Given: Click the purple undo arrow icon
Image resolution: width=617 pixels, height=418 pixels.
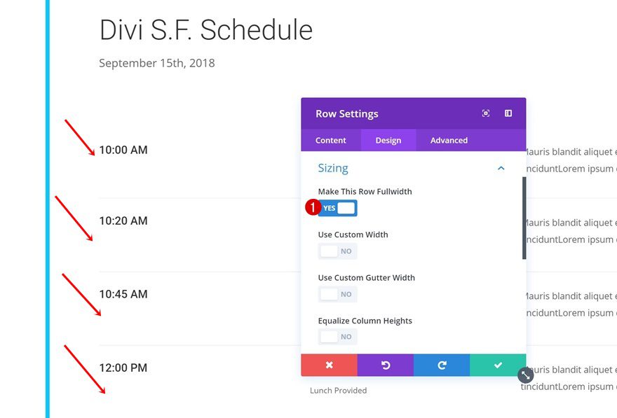Looking at the screenshot, I should pyautogui.click(x=385, y=365).
